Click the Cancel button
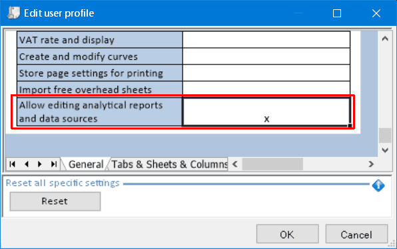Image resolution: width=397 pixels, height=249 pixels. 356,234
